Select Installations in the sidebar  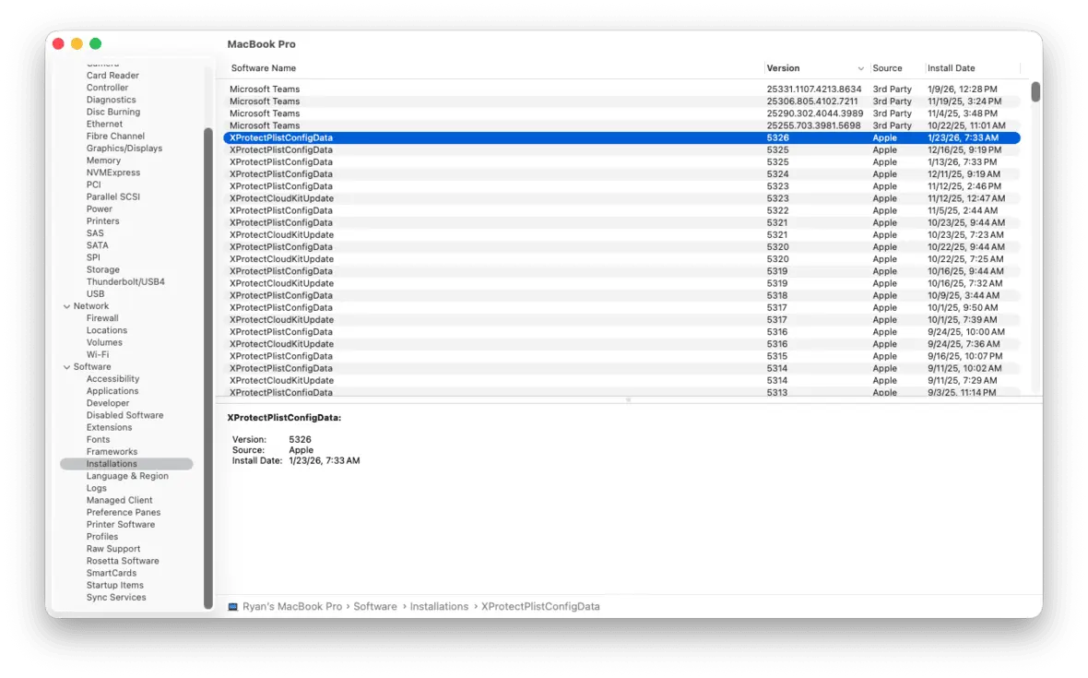(x=111, y=463)
